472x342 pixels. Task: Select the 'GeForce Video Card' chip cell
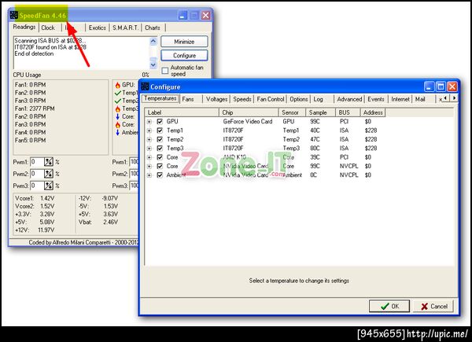(248, 122)
